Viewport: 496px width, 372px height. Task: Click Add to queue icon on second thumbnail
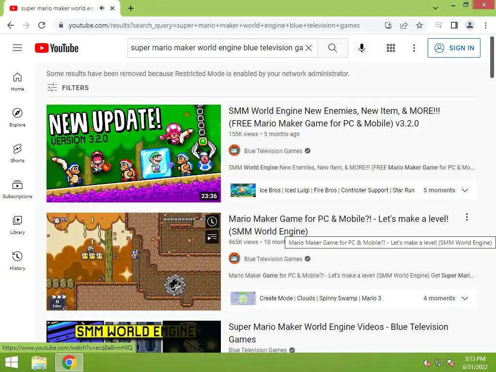212,237
